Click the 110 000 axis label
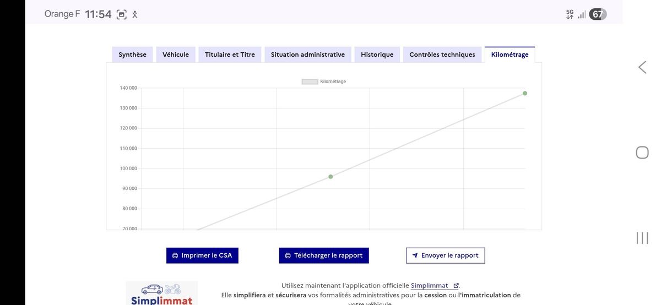Image resolution: width=661 pixels, height=305 pixels. pos(128,149)
